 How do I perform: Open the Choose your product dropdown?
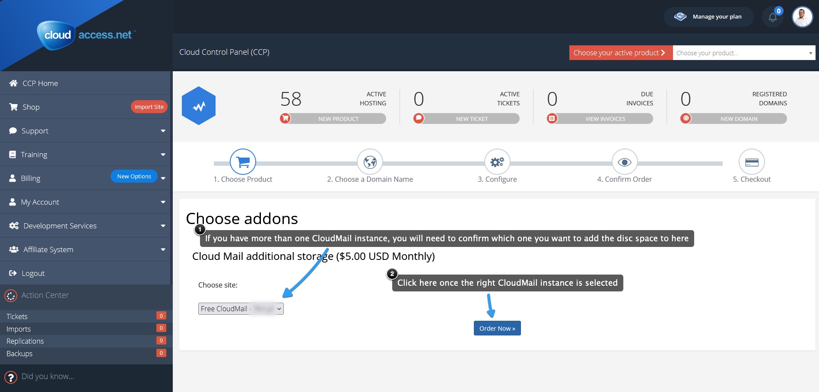click(x=744, y=53)
